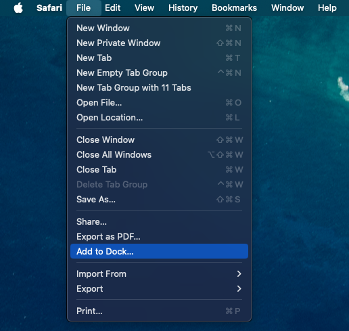Choose Export as PDF…
This screenshot has height=331, width=349.
(x=159, y=236)
